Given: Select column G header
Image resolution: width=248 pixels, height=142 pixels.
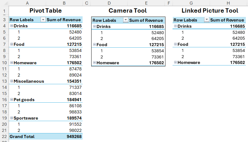Looking at the screenshot, I should coord(191,3).
